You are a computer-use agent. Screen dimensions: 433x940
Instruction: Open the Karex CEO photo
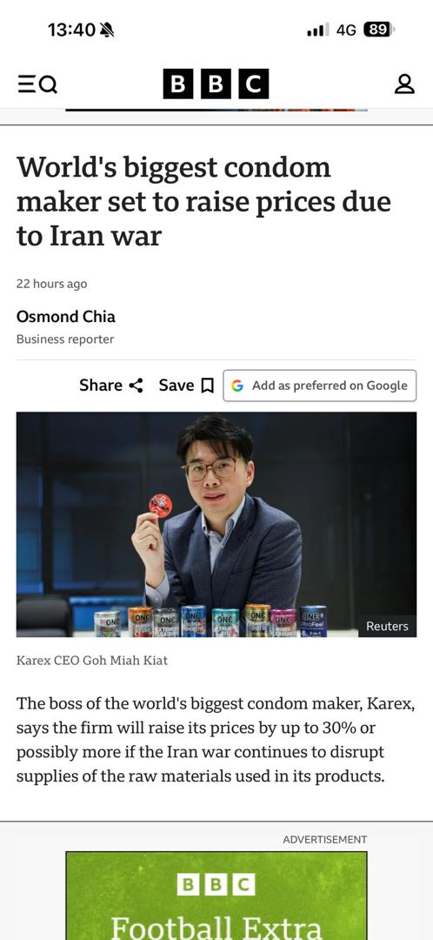click(216, 525)
